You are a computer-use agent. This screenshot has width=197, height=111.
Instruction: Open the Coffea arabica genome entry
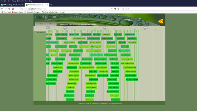tap(106, 35)
